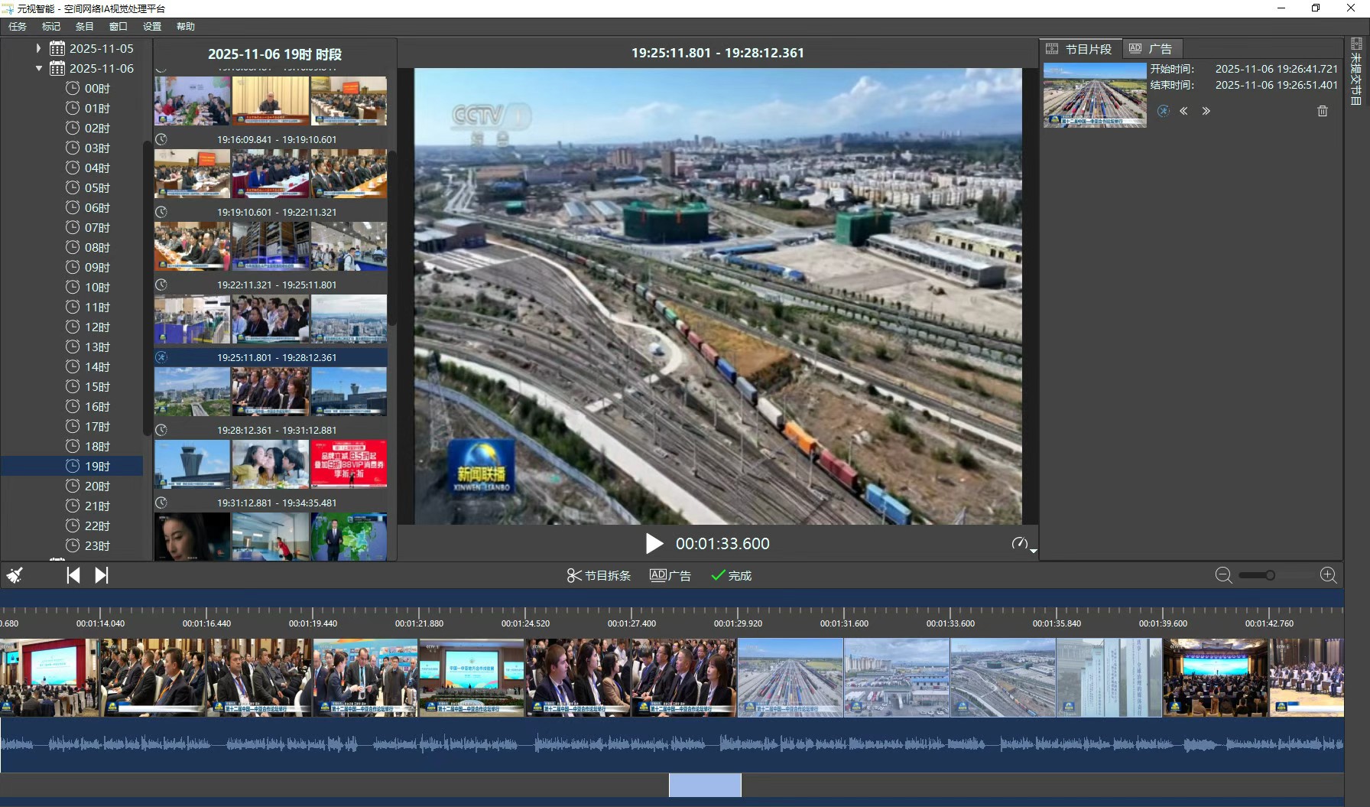Click the 完成 checkmark button

732,575
